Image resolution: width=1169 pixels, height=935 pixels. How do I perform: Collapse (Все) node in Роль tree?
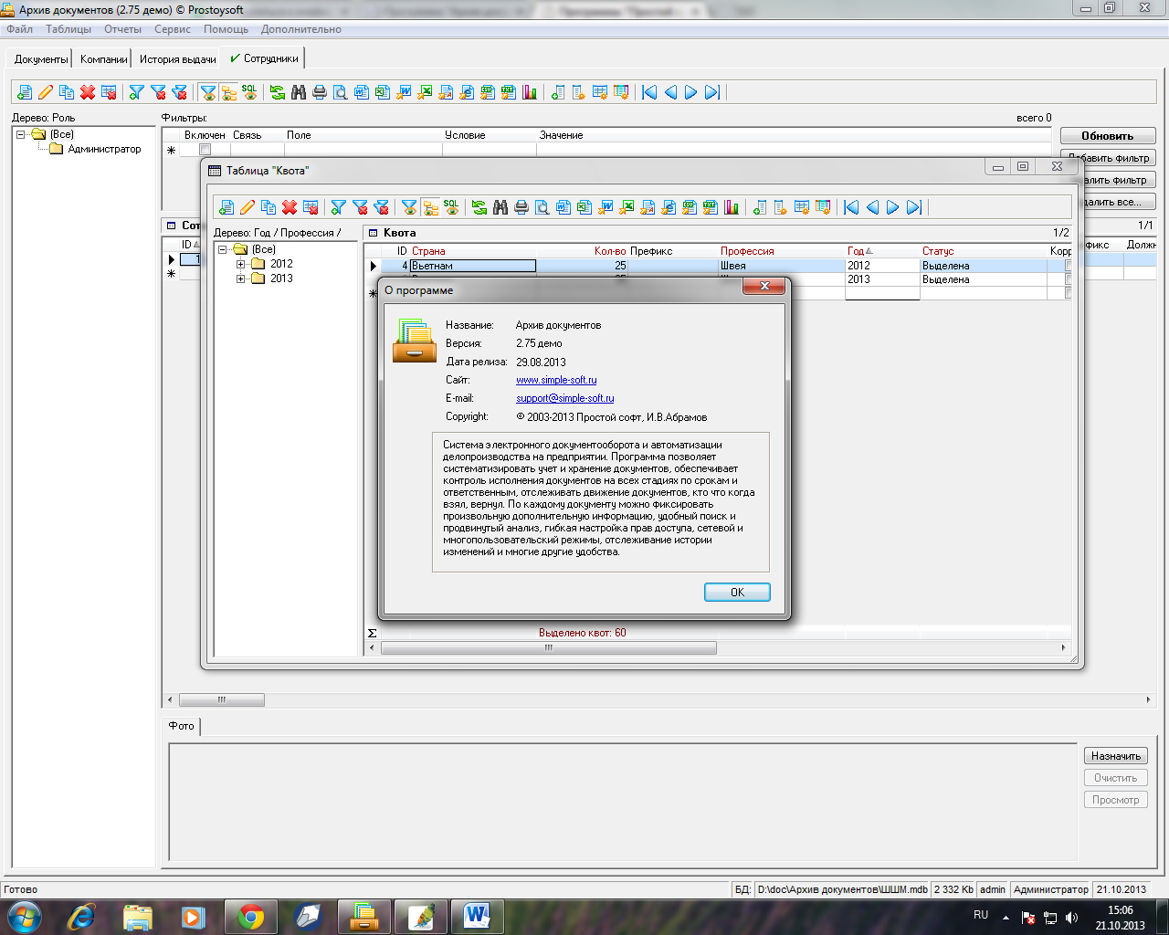tap(21, 134)
